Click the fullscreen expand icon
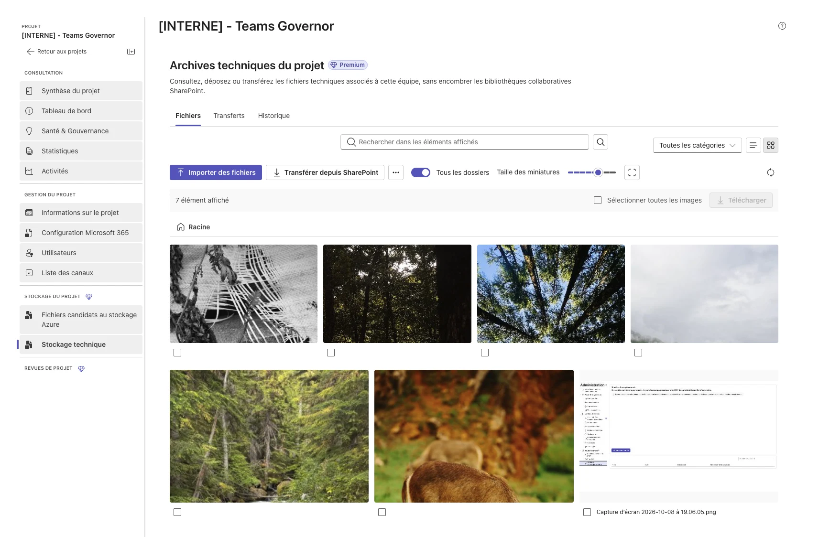 [632, 172]
